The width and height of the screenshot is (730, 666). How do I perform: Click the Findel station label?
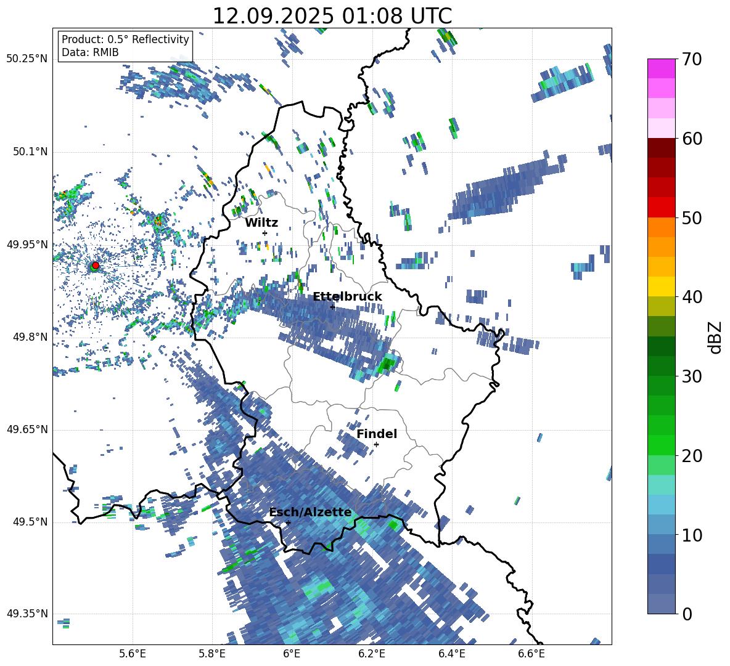[x=377, y=434]
